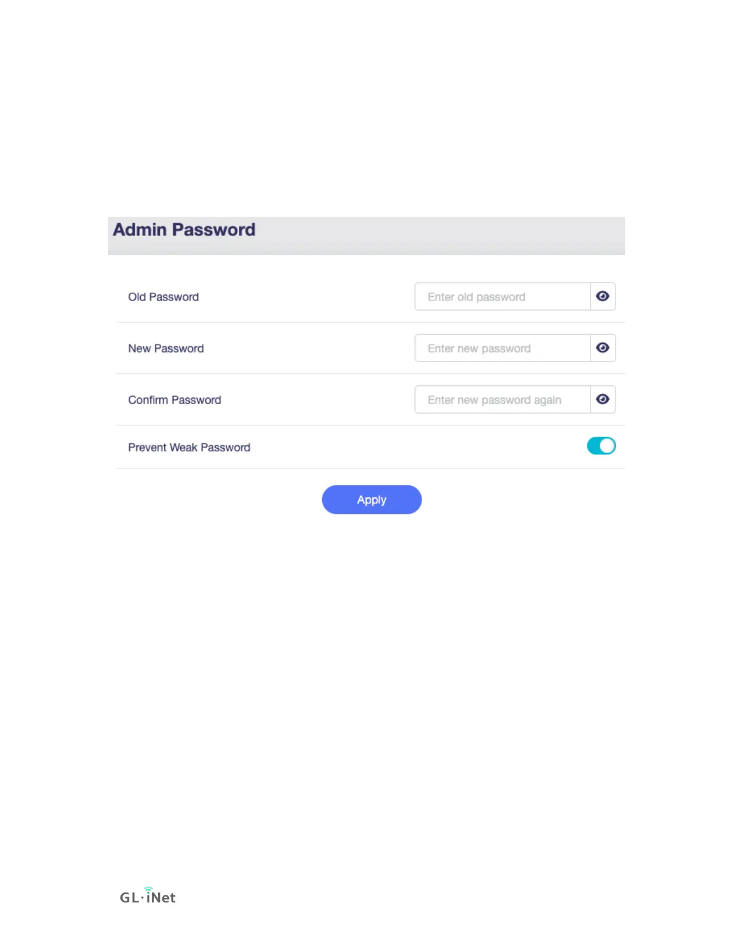
Task: Click the white knob of the weak password toggle
Action: [x=607, y=446]
